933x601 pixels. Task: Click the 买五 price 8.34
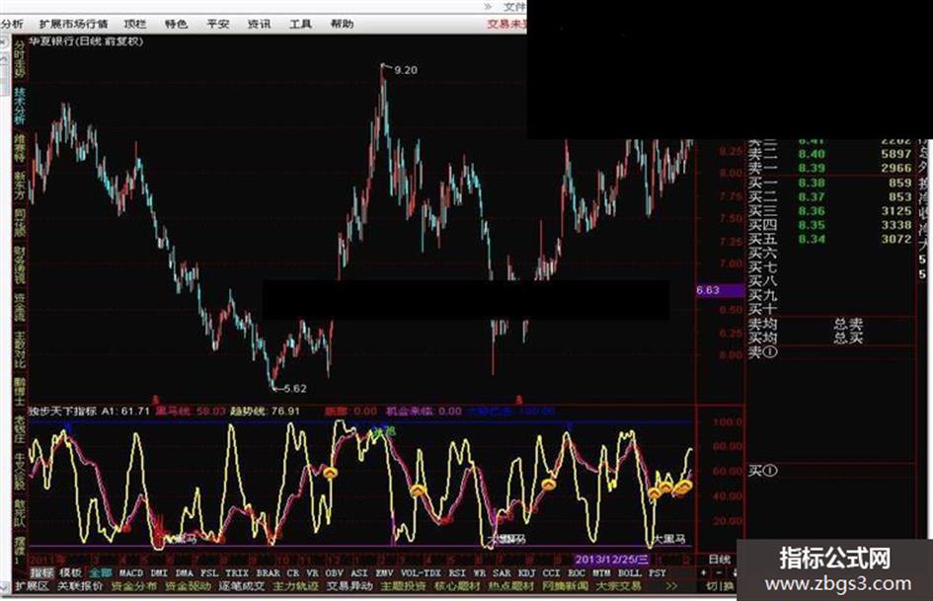[812, 239]
